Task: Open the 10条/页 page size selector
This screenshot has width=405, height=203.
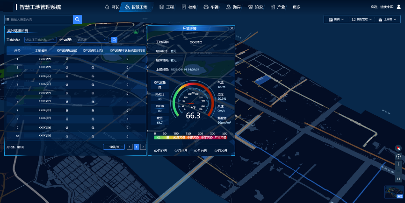Action: coord(114,147)
